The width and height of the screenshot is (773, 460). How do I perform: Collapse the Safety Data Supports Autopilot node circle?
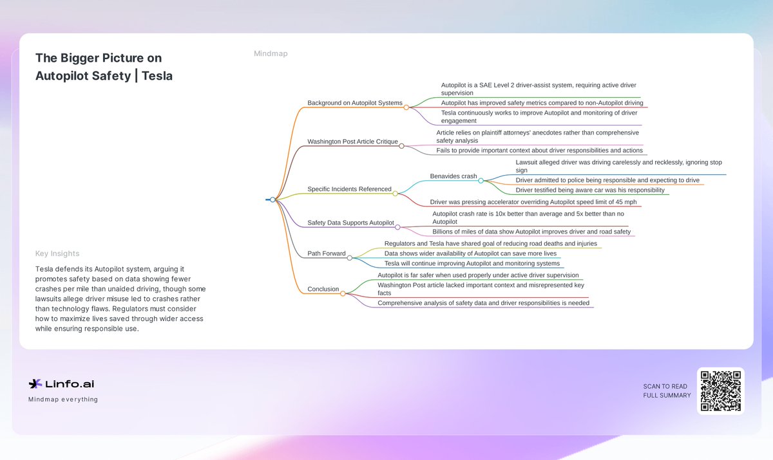(397, 227)
